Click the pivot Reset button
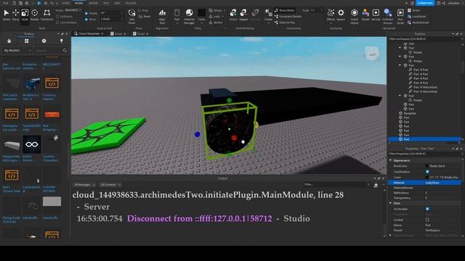465x261 pixels. pos(145,17)
